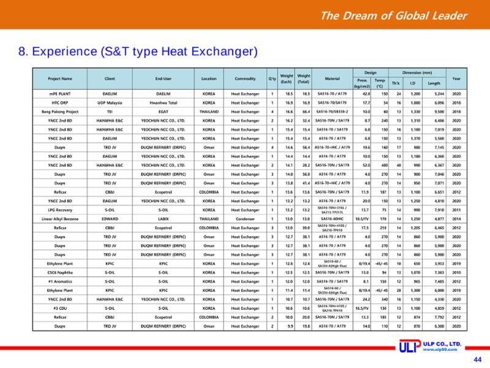Viewport: 490px width, 368px height.
Task: Click the length value '3,953'
Action: click(439, 264)
